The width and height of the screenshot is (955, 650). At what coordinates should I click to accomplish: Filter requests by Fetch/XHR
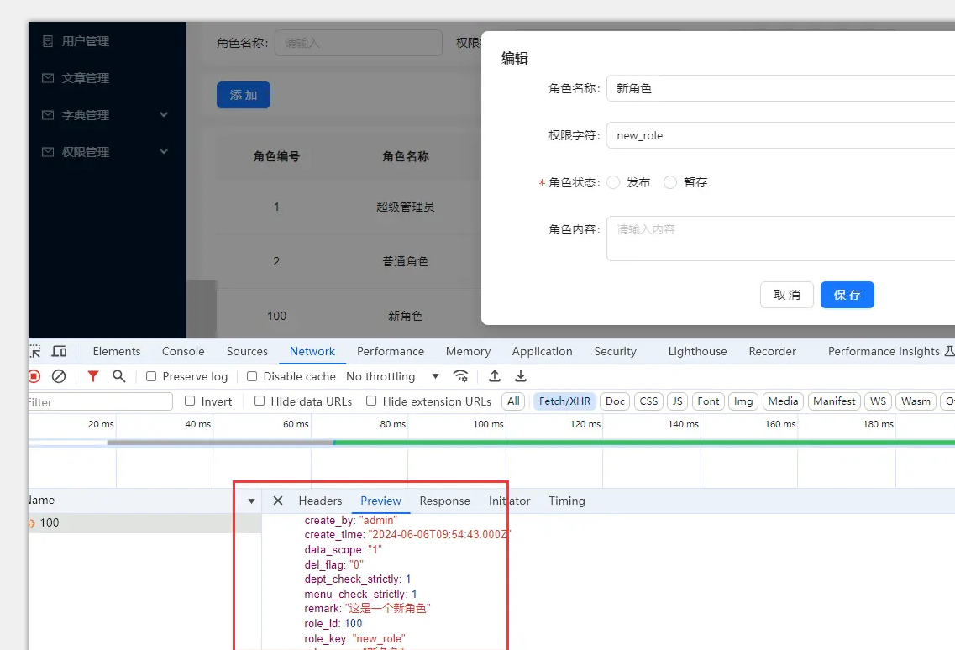pos(564,401)
